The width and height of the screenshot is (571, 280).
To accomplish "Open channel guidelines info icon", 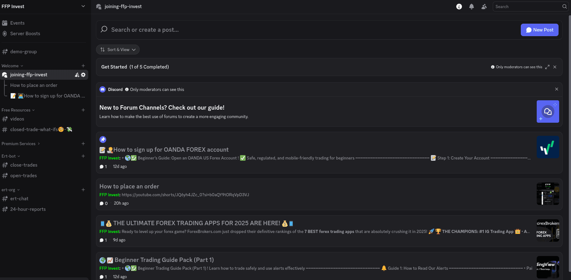I will 459,7.
